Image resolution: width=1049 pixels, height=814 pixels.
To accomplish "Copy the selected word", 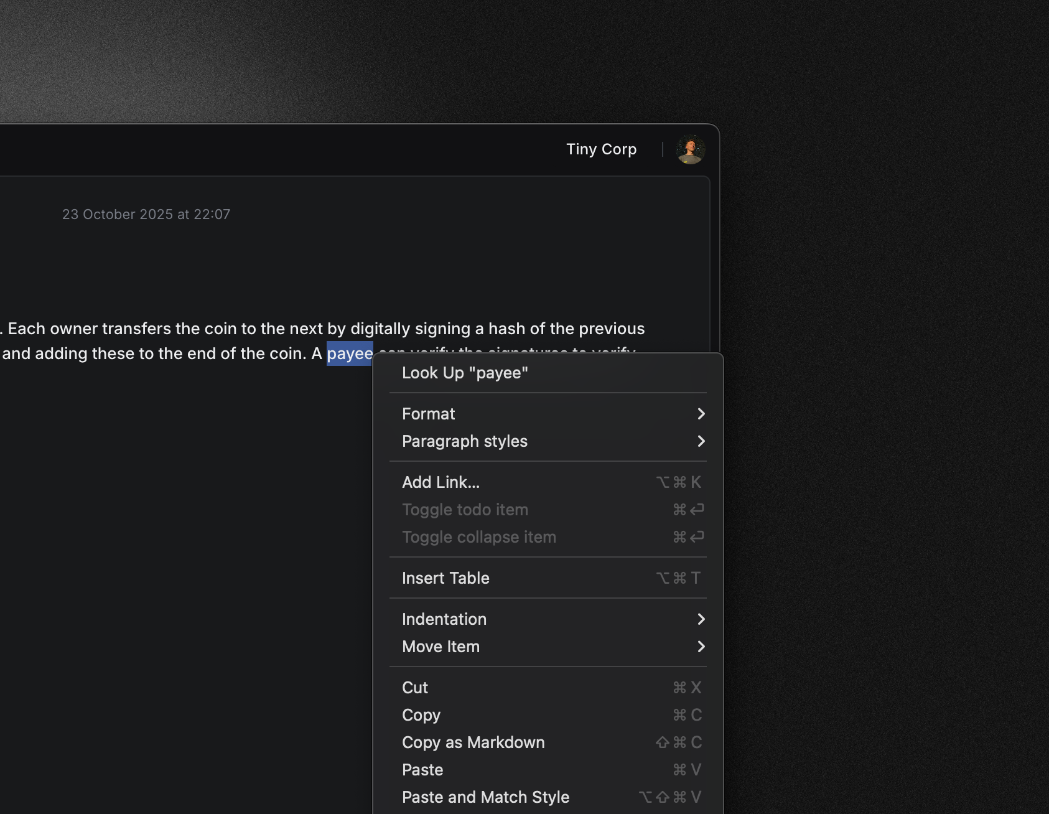I will 421,715.
